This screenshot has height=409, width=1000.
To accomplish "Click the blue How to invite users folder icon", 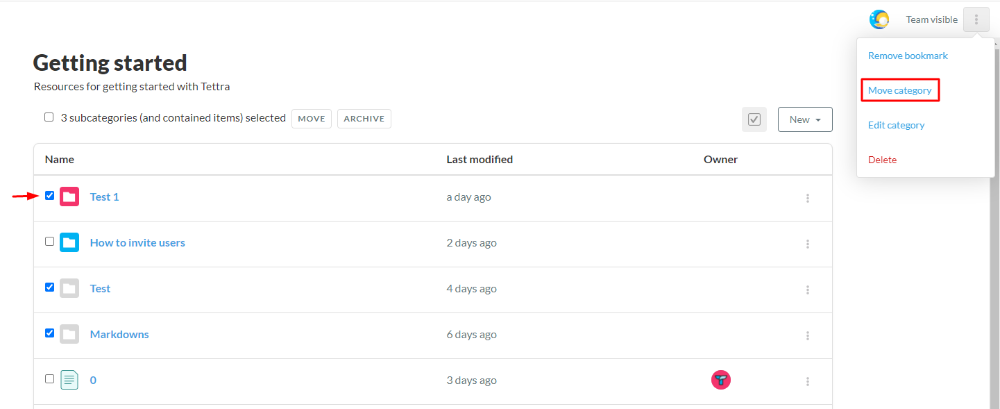I will [x=69, y=243].
